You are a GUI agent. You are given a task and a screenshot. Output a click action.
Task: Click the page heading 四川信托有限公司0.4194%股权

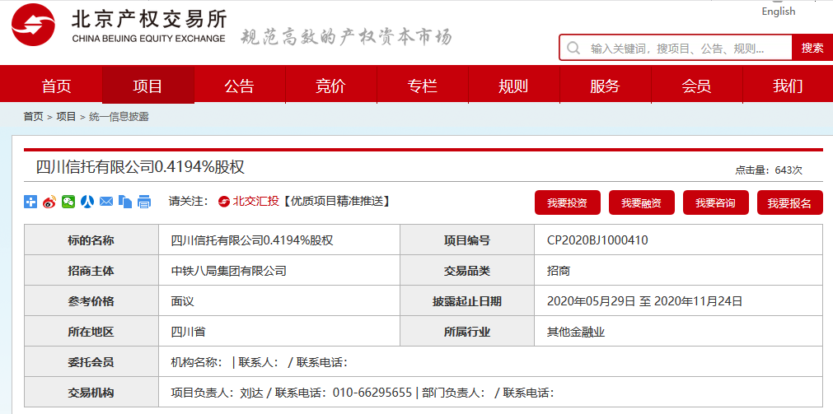(140, 167)
